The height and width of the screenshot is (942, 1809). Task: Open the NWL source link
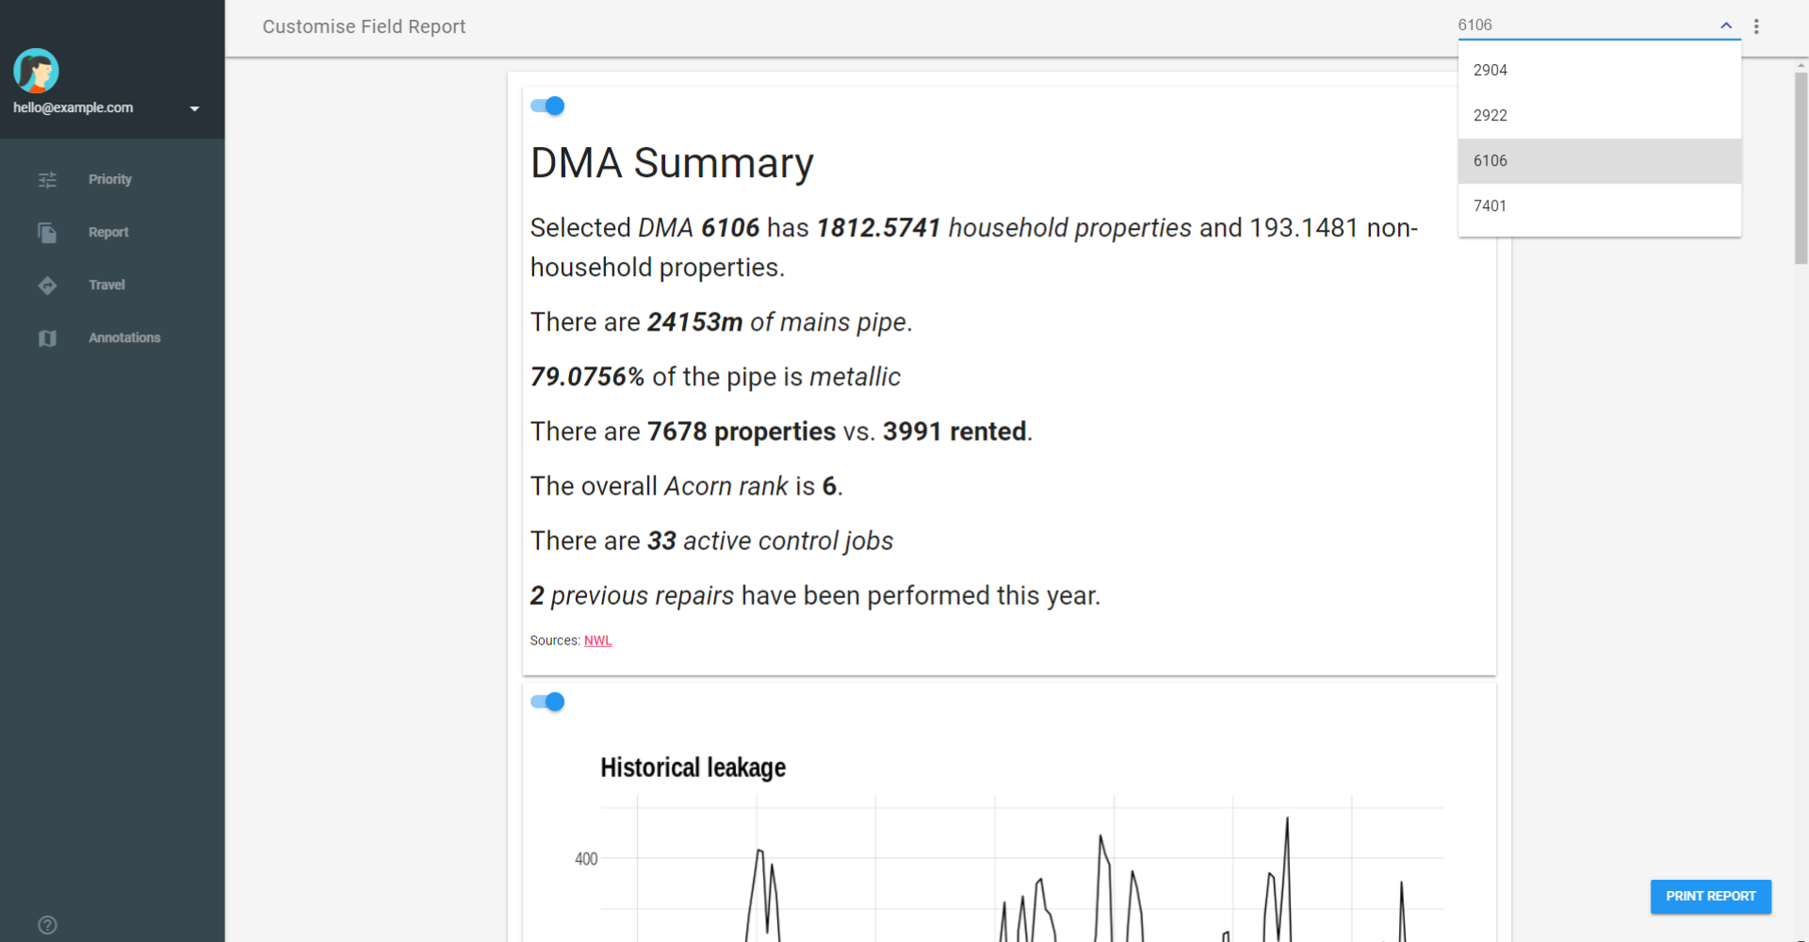click(x=597, y=641)
